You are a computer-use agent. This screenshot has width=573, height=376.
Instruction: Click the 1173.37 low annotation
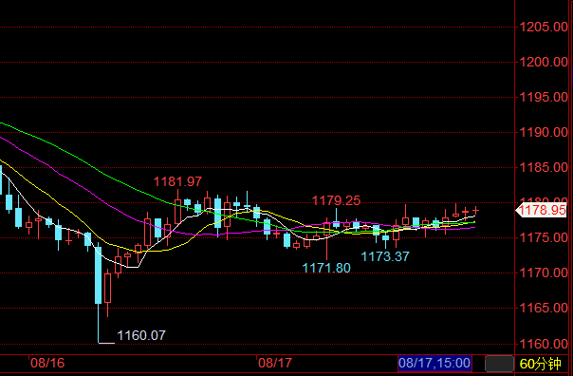[x=385, y=256]
